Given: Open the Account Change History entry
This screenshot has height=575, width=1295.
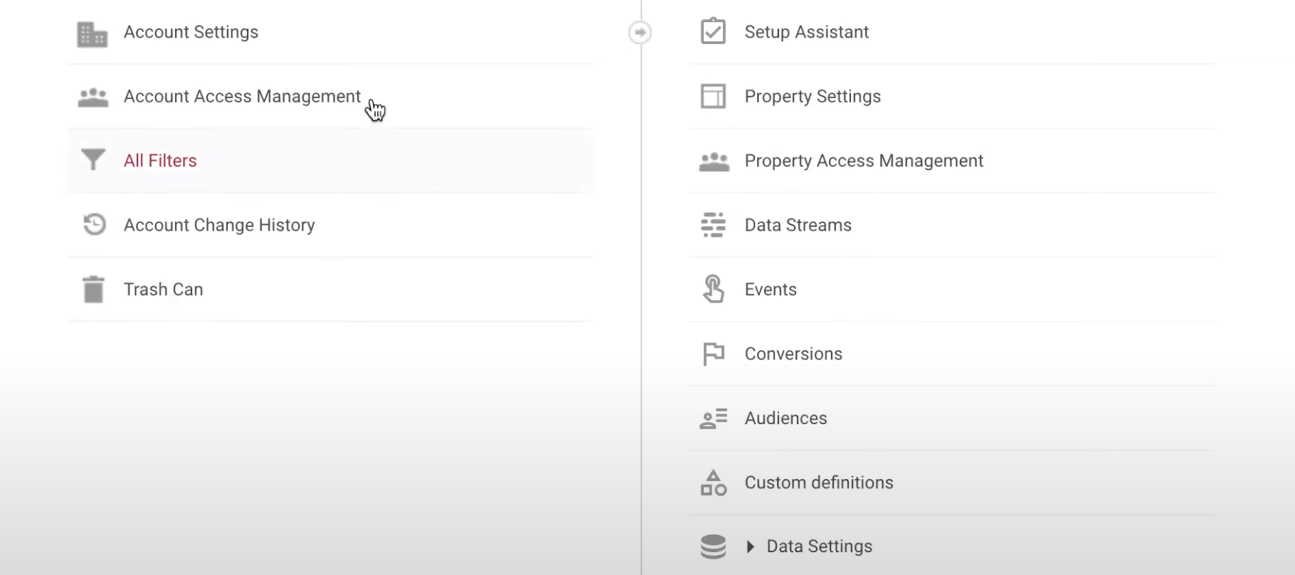Looking at the screenshot, I should 219,226.
